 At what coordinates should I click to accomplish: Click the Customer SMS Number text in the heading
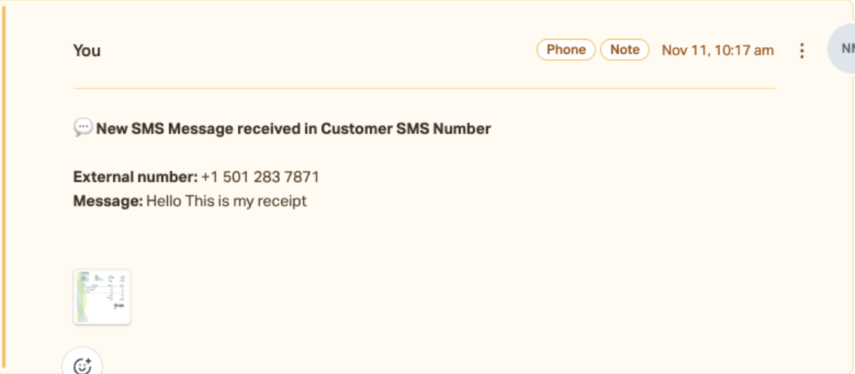click(406, 129)
